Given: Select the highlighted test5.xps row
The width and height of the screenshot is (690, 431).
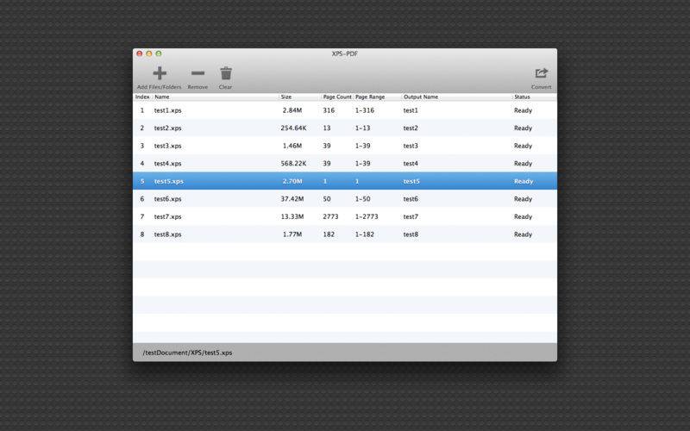Looking at the screenshot, I should pos(169,181).
